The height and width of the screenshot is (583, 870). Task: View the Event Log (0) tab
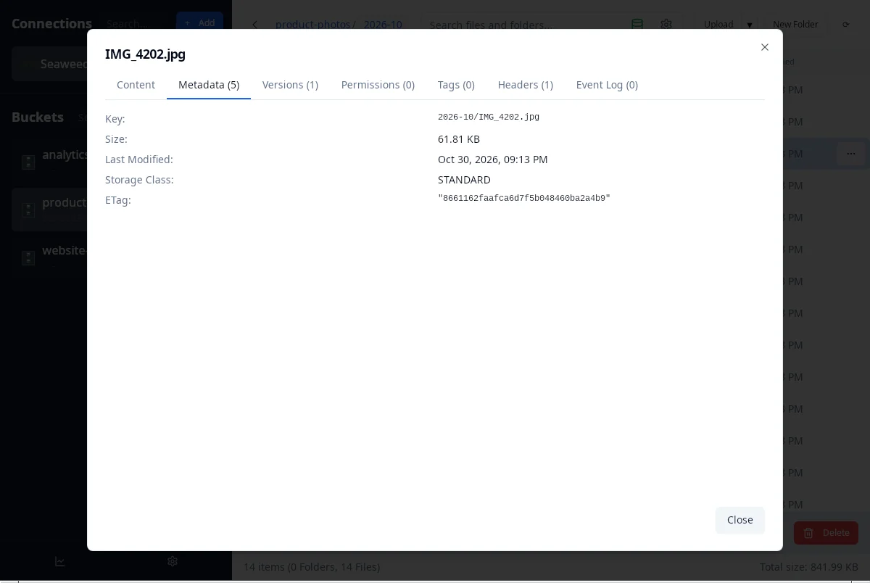click(x=607, y=85)
